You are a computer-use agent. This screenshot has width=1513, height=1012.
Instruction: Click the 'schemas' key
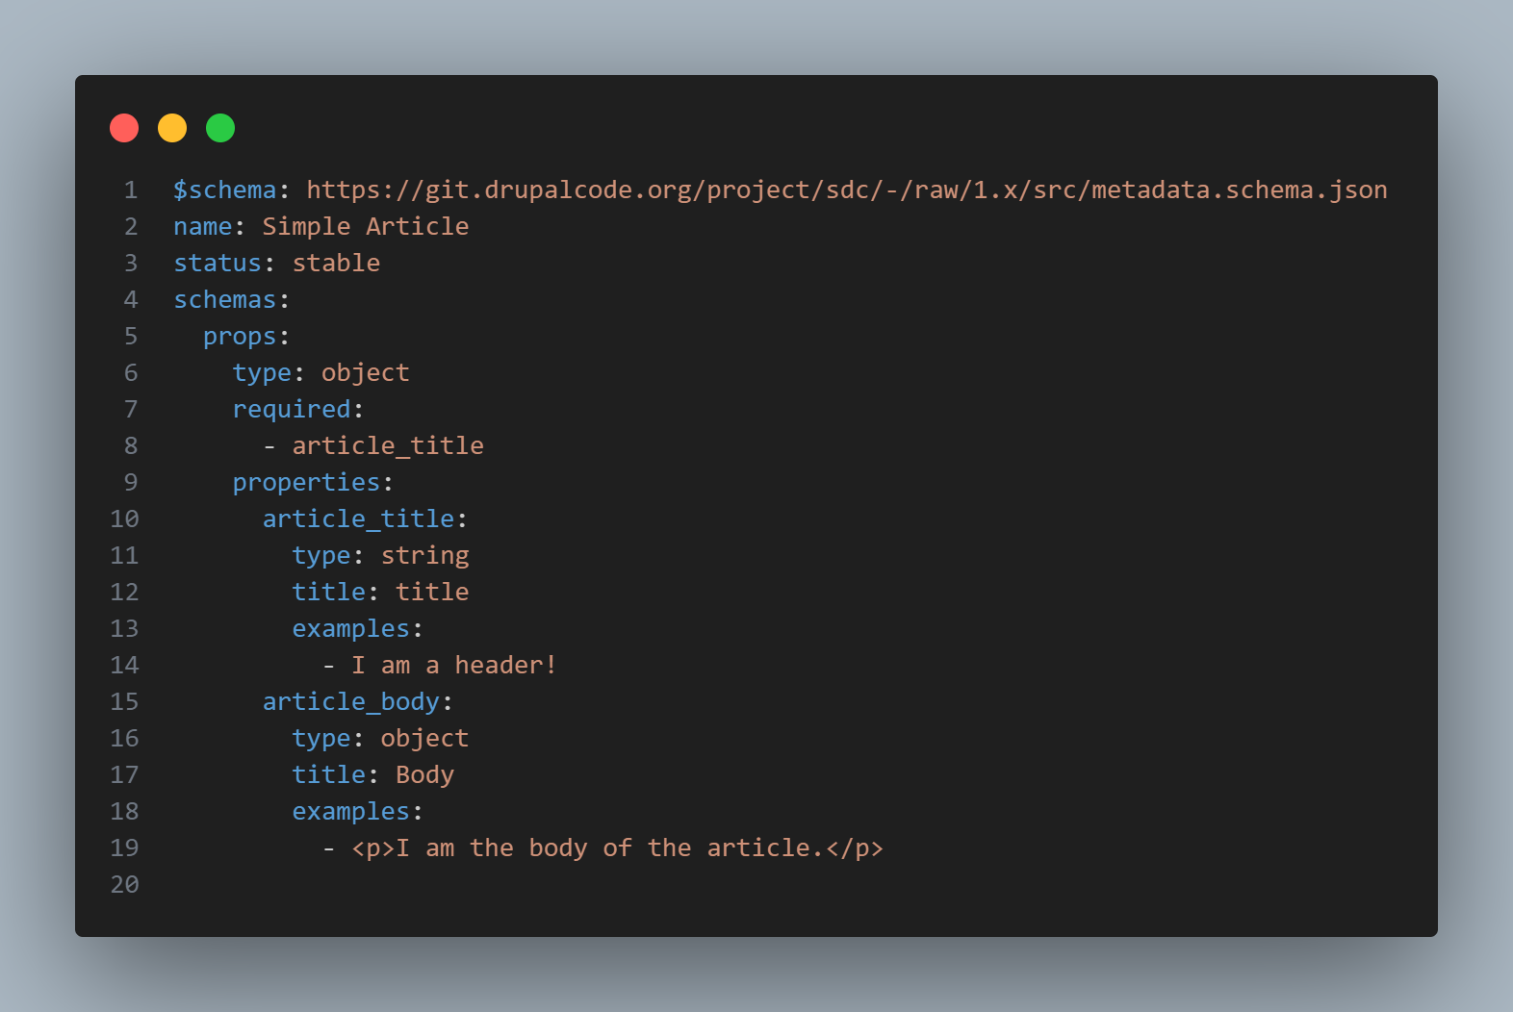(224, 300)
